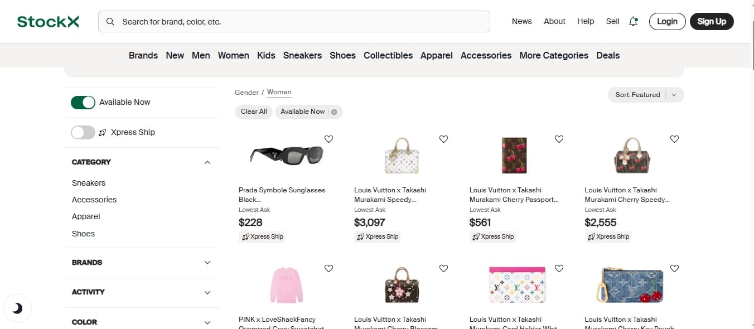Favorite the Cherry Speedy $2,555 heart
The height and width of the screenshot is (329, 754).
click(x=674, y=139)
